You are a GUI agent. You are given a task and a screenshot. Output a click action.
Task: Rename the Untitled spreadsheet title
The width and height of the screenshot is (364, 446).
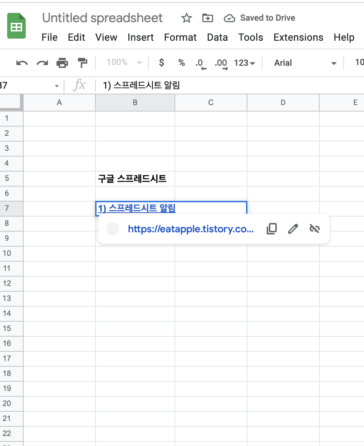click(x=102, y=18)
